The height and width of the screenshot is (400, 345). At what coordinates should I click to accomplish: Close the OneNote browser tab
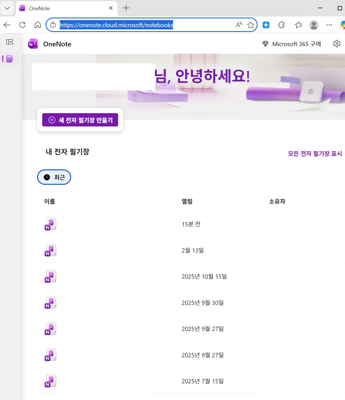(111, 8)
